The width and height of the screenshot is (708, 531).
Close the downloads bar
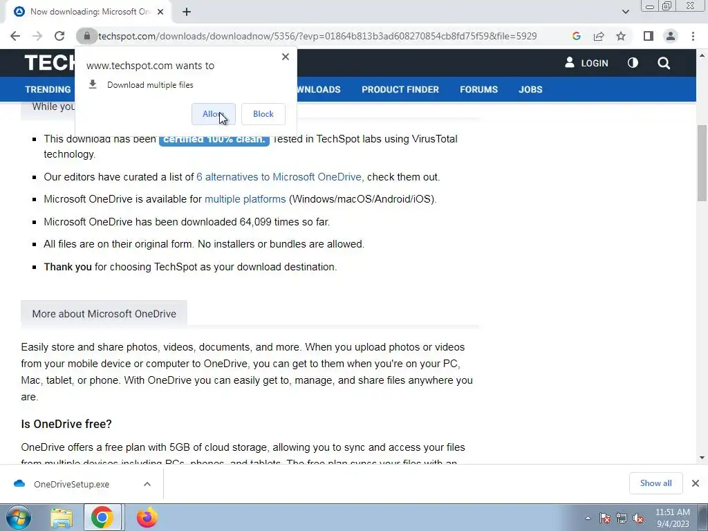(696, 483)
